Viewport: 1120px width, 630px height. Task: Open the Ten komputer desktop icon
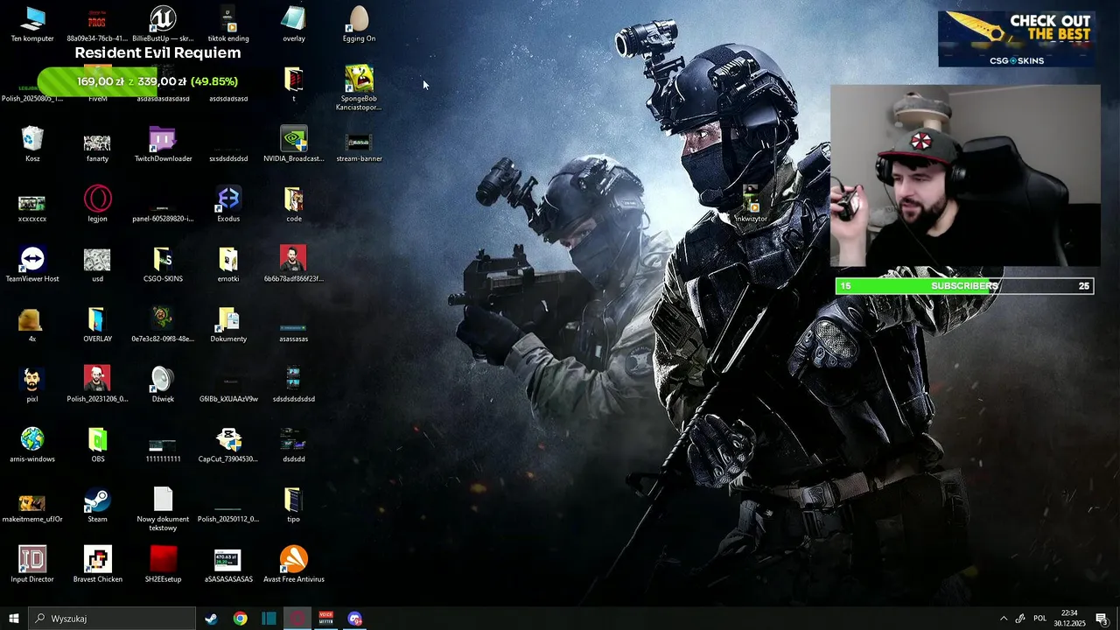click(x=32, y=24)
